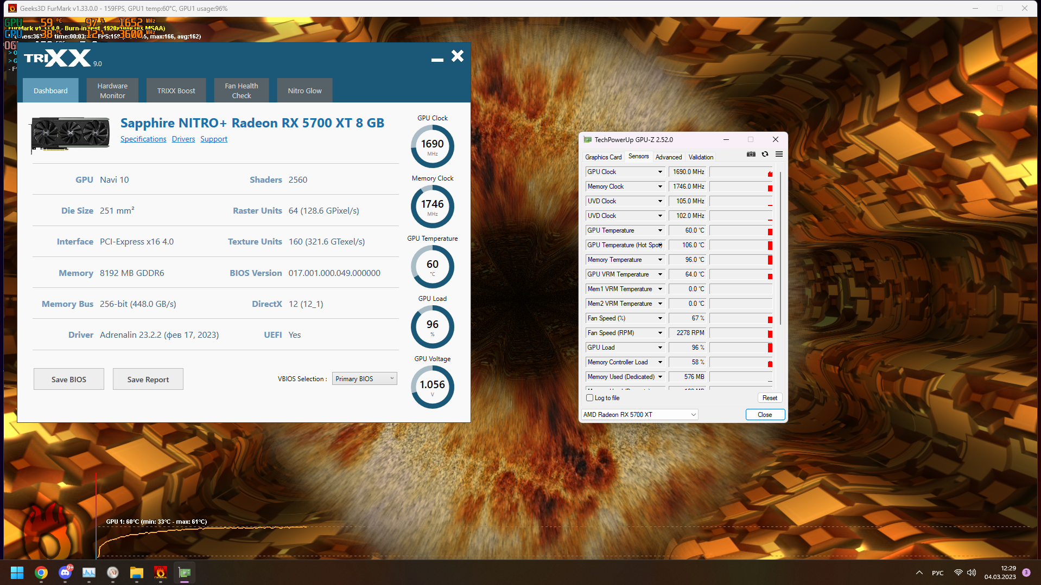Open Google Chrome from the taskbar
Image resolution: width=1041 pixels, height=585 pixels.
tap(41, 573)
